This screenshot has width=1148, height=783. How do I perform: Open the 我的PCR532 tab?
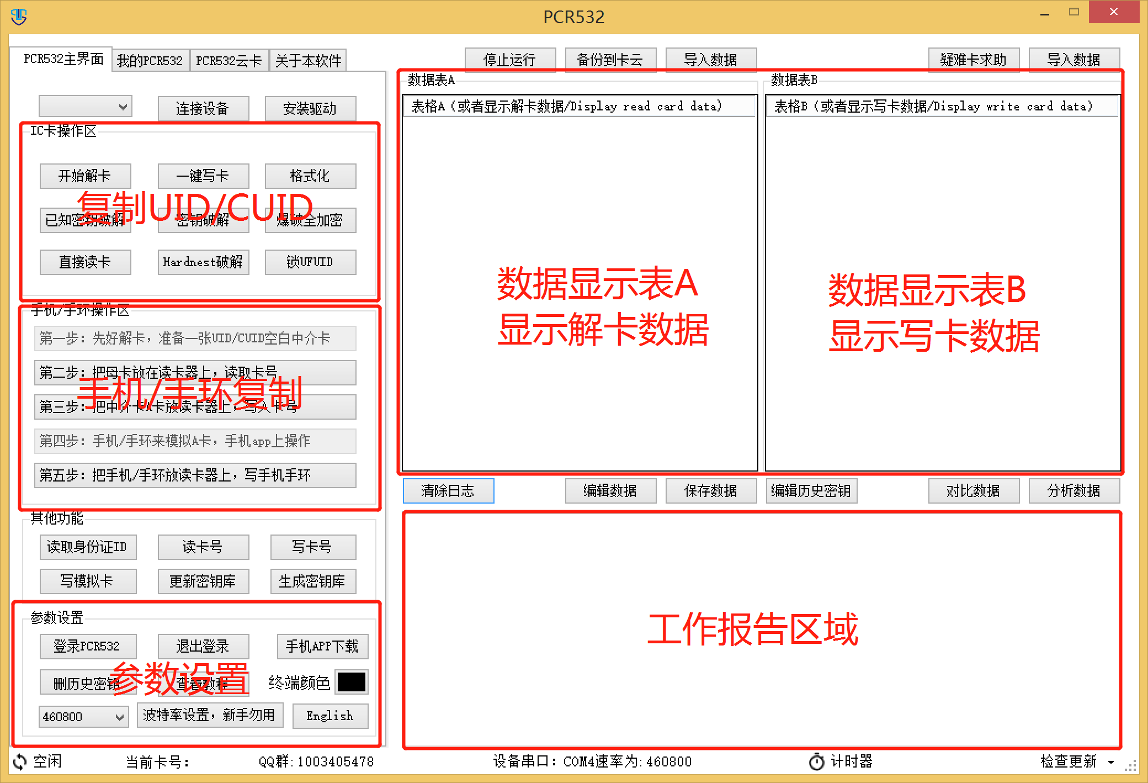tap(150, 60)
